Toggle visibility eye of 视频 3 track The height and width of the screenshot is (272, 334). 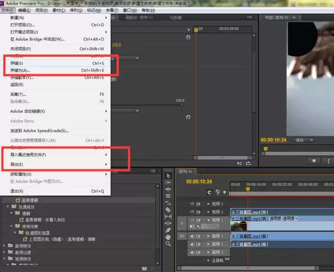pyautogui.click(x=192, y=204)
